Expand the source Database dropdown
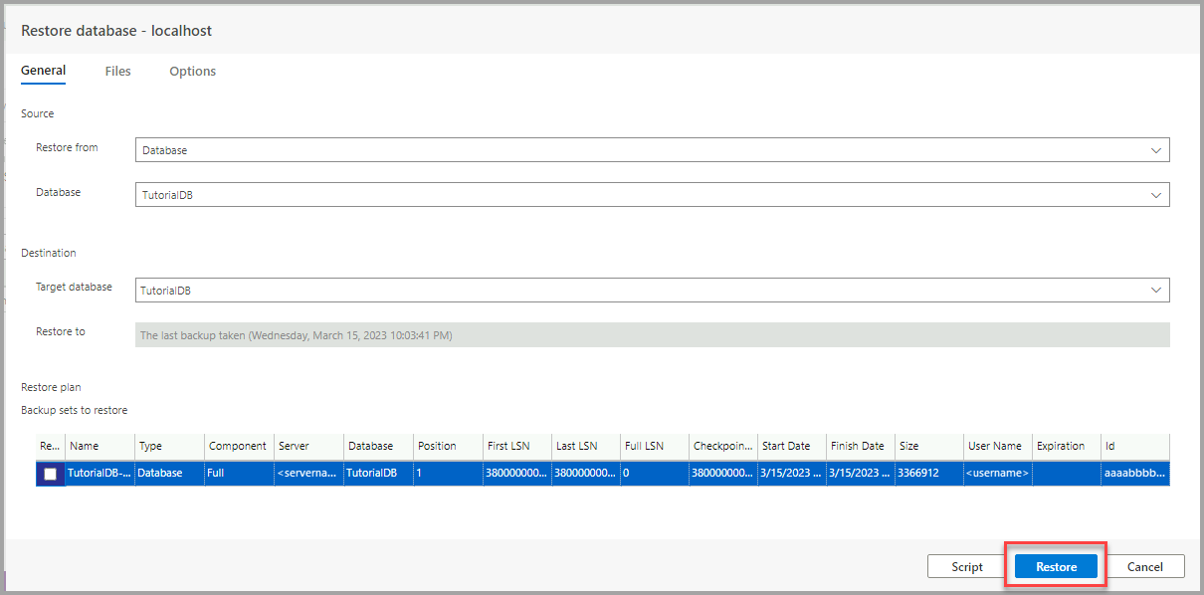The height and width of the screenshot is (595, 1204). (652, 195)
